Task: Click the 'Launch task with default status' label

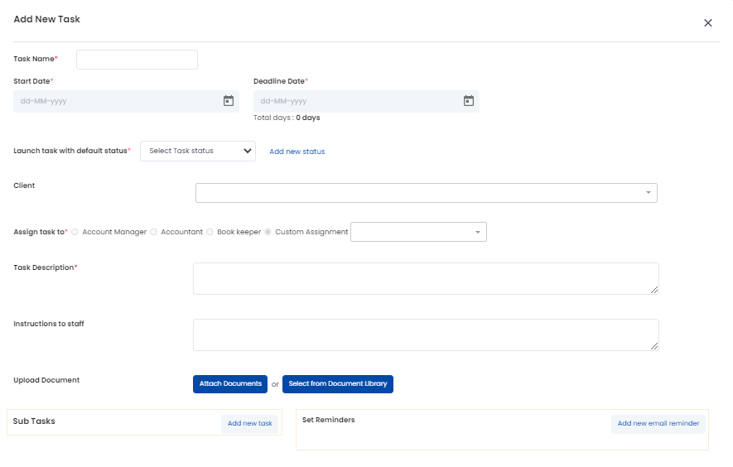Action: (x=70, y=151)
